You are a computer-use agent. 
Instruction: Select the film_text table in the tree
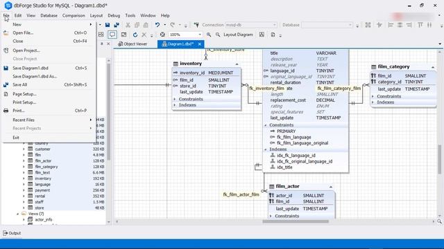tap(42, 172)
